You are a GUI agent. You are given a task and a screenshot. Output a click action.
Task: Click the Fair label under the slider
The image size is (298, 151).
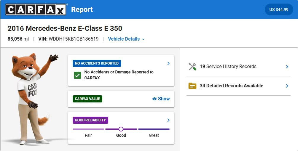coord(88,135)
